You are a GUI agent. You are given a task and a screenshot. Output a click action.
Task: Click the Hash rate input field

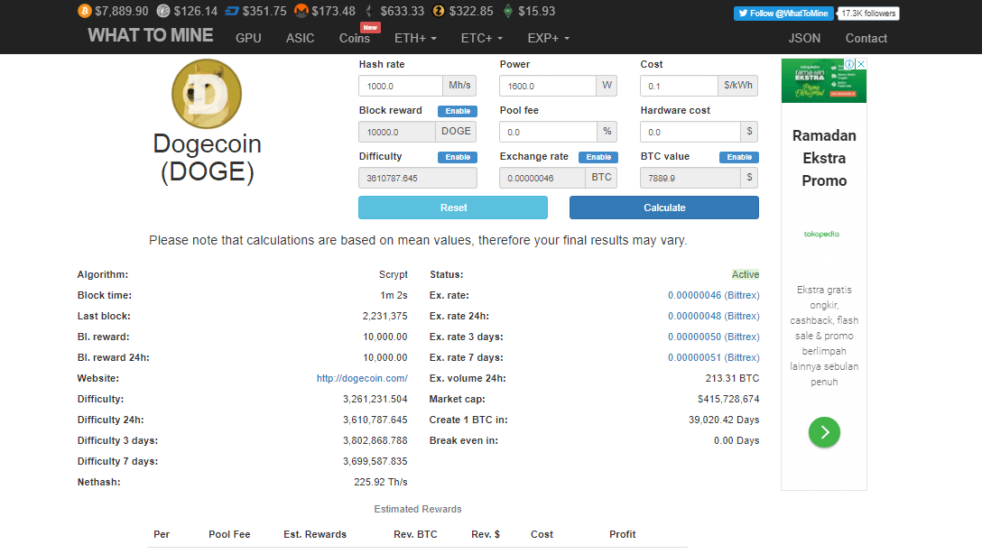coord(401,86)
